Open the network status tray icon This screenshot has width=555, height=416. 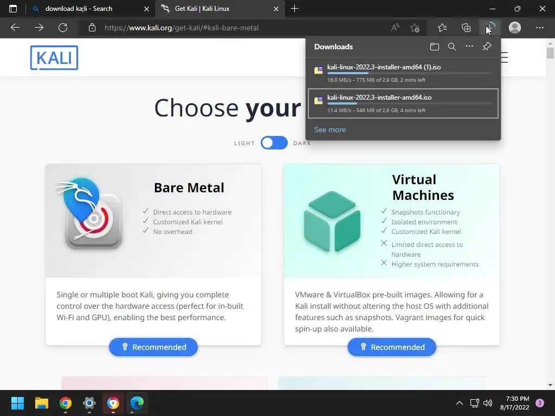474,403
